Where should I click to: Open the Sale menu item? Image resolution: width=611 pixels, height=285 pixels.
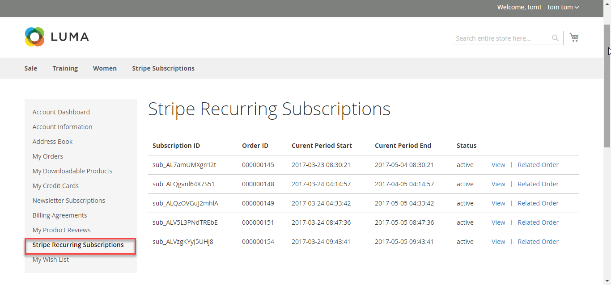(x=31, y=68)
